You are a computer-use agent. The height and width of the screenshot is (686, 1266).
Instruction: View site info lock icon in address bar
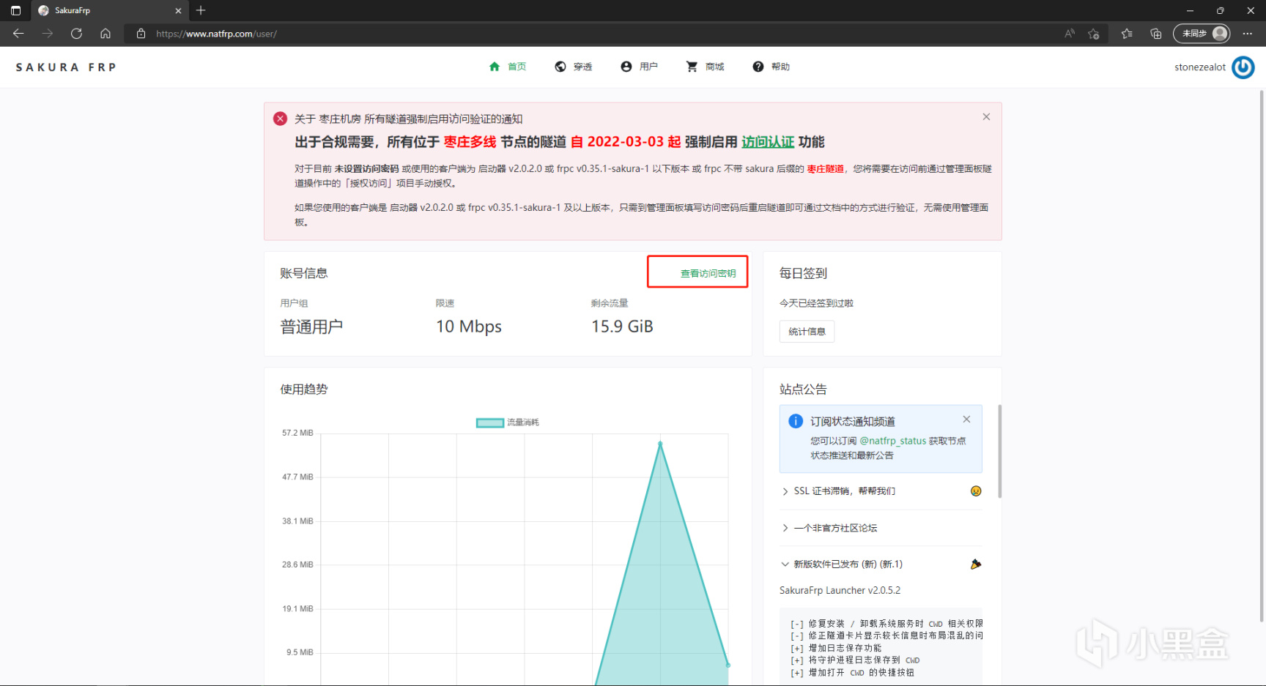141,34
